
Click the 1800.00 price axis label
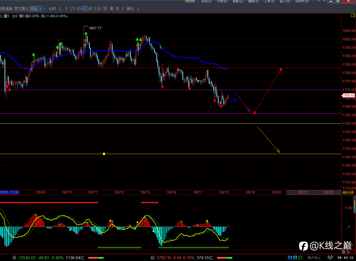click(x=349, y=39)
